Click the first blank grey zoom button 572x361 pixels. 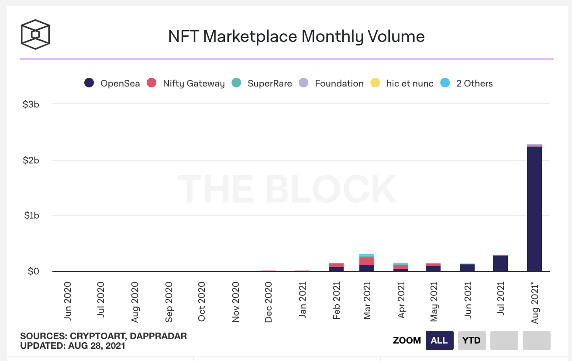504,340
